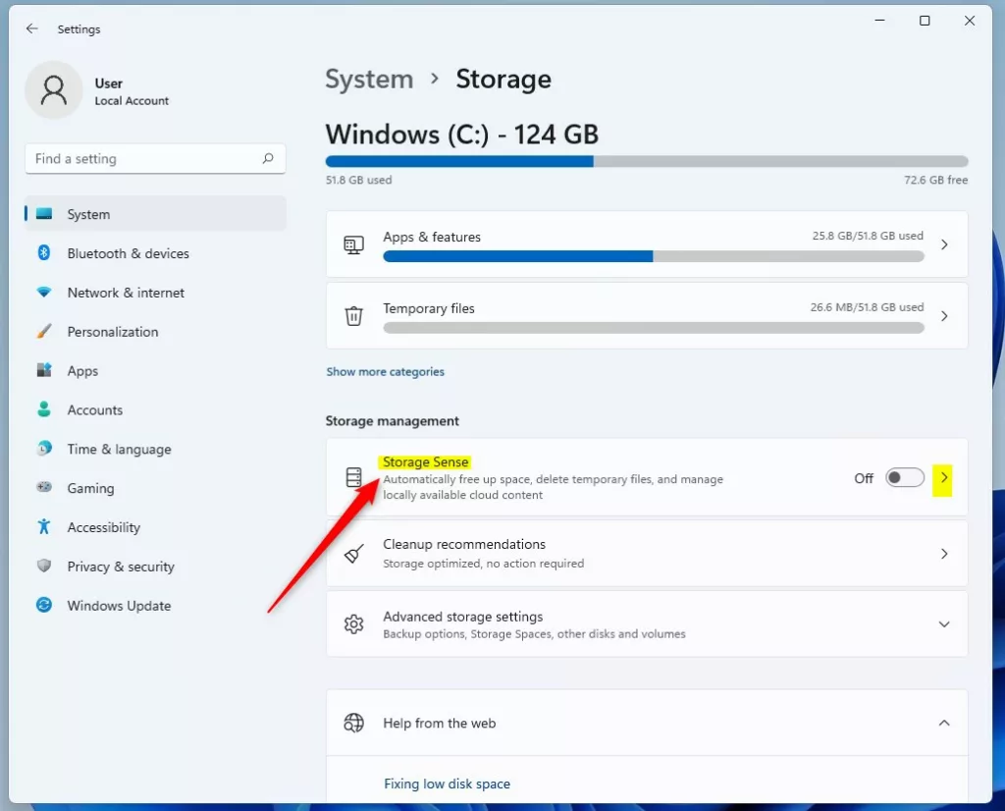
Task: Click the Bluetooth icon in the sidebar
Action: click(43, 252)
